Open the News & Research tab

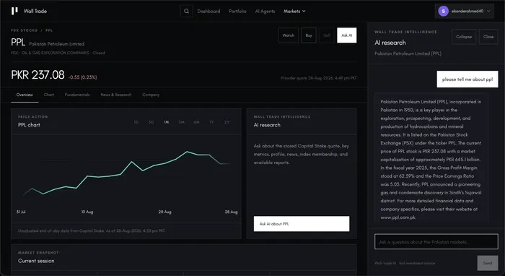[116, 95]
